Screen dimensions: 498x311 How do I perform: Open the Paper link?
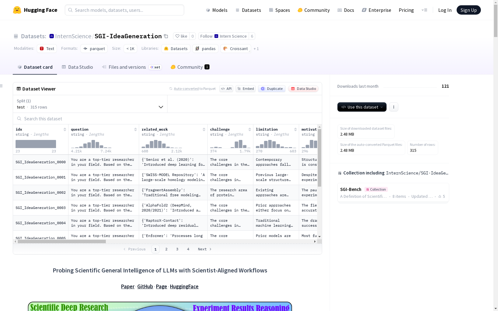128,286
